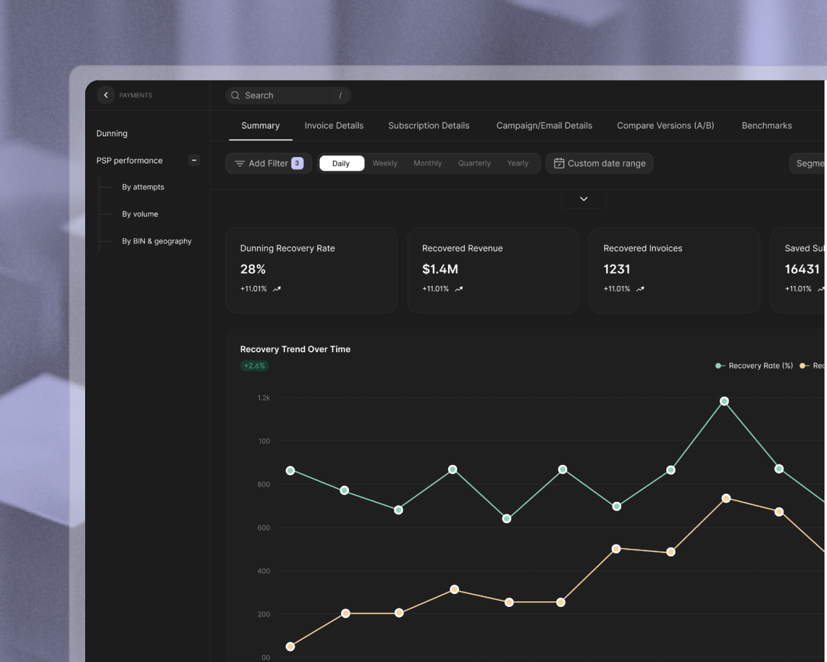827x662 pixels.
Task: Toggle Recovery Rate (%) legend swatch
Action: coord(719,366)
